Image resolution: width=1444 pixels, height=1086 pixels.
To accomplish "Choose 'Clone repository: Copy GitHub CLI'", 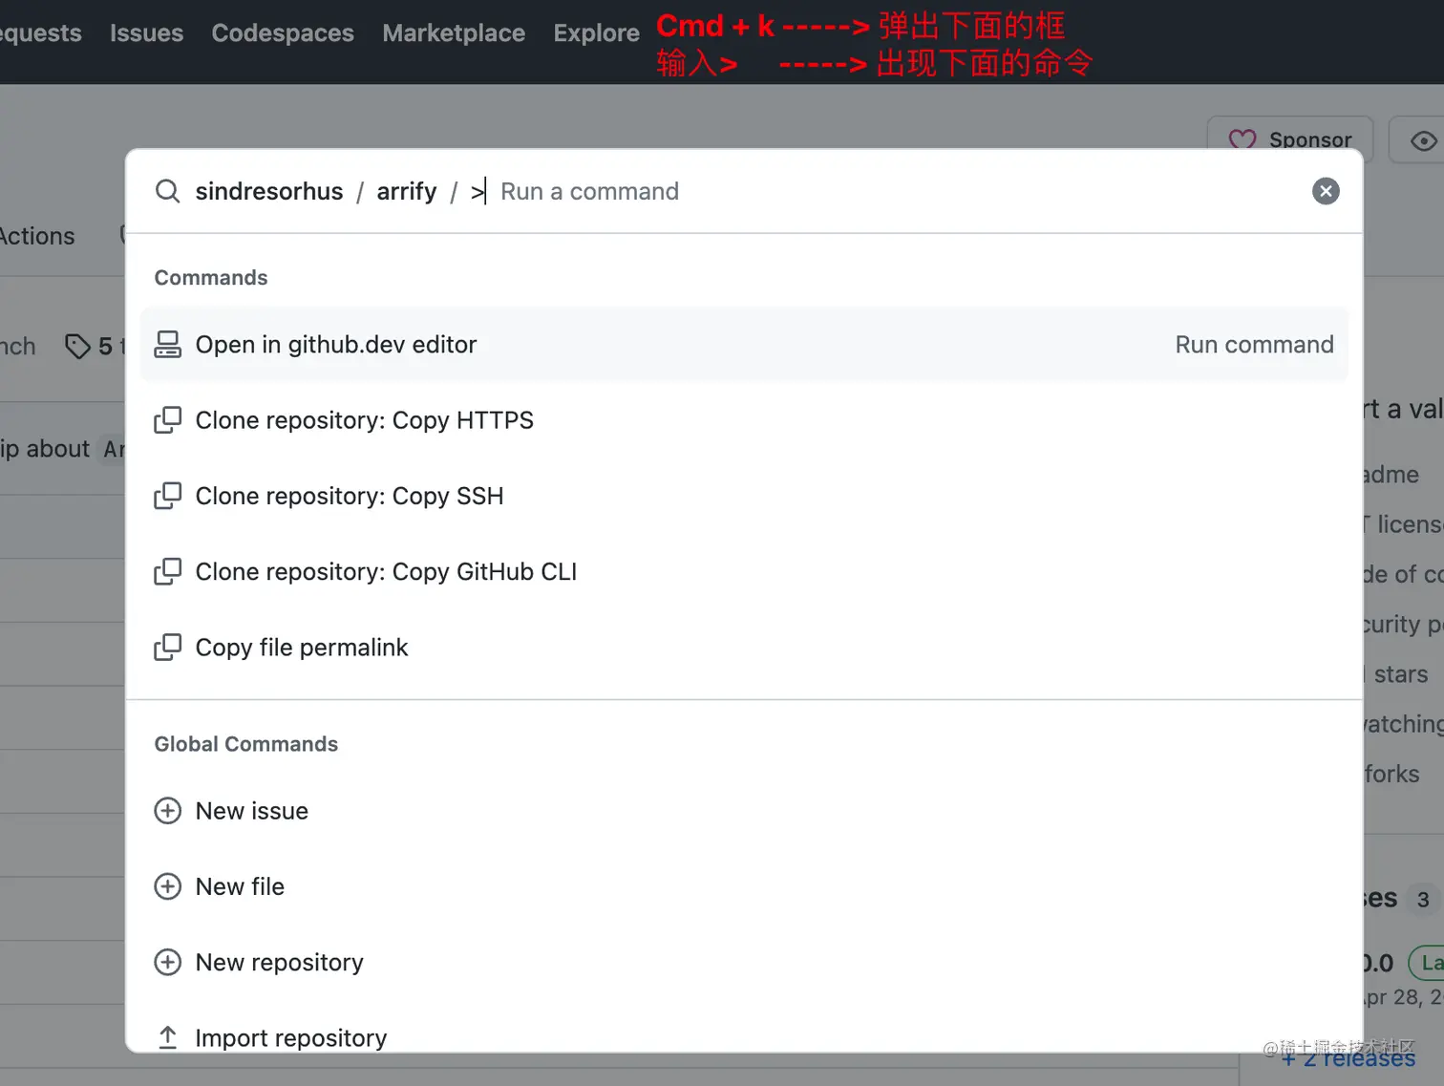I will [x=744, y=571].
